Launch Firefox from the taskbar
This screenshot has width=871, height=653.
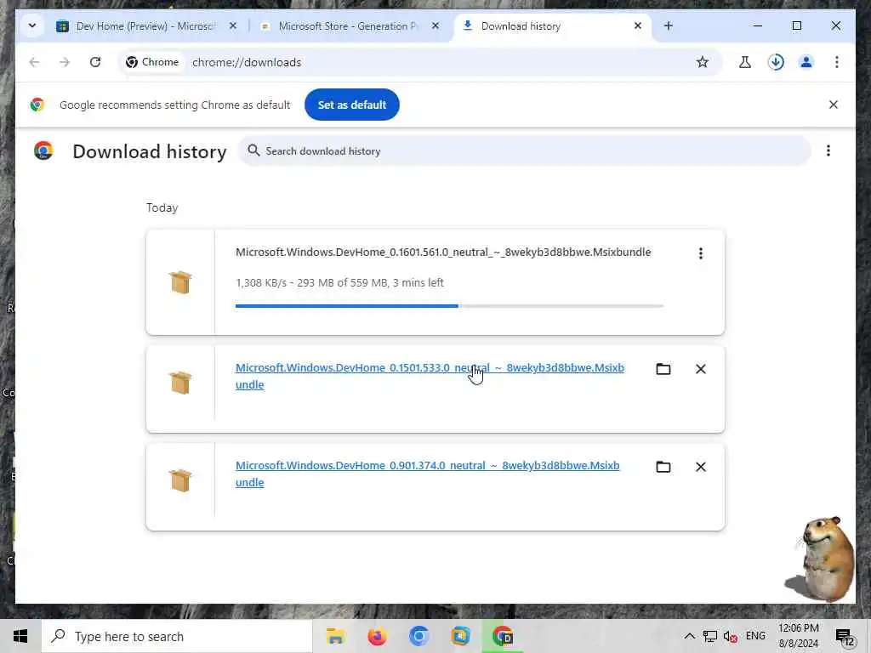377,636
